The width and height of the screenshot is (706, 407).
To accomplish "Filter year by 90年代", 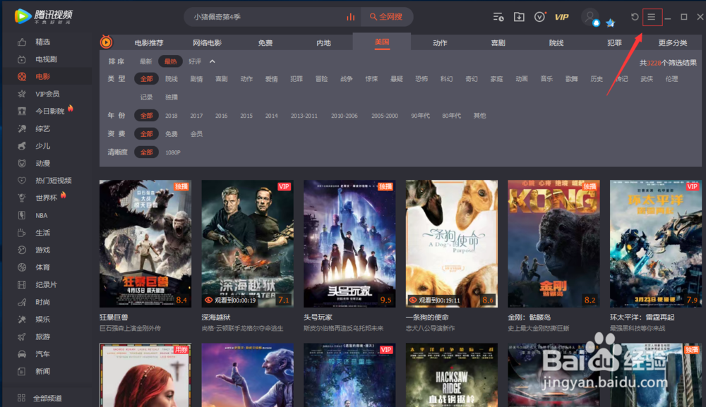I will [x=420, y=116].
